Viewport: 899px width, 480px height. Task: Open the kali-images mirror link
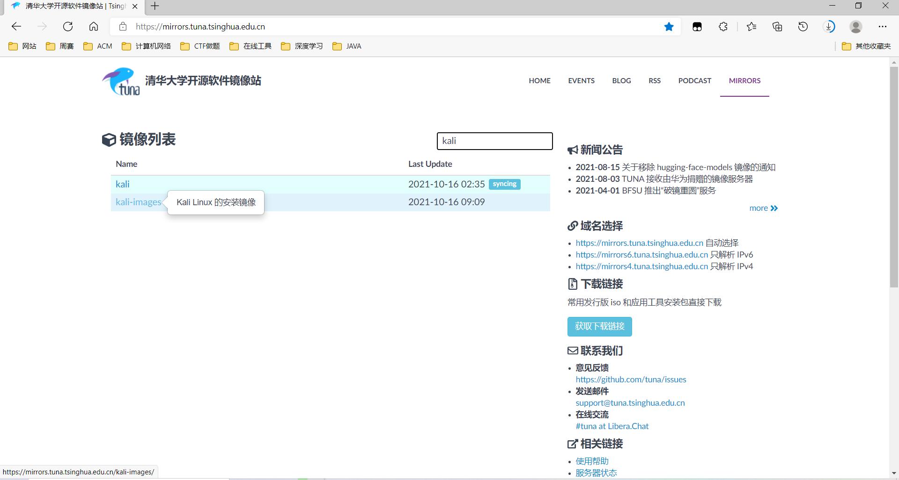[138, 202]
